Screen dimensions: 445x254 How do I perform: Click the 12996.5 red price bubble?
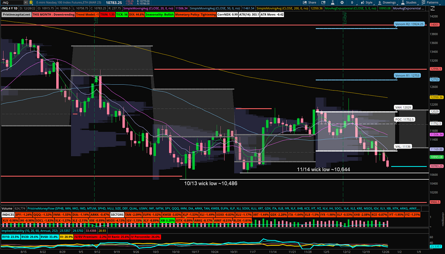point(435,69)
